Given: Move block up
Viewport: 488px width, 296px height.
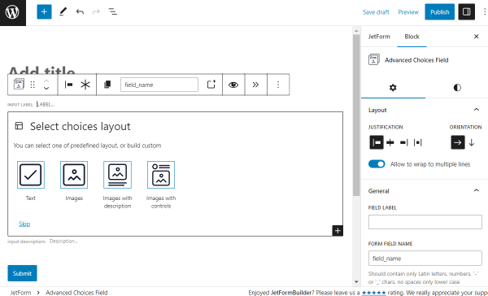Looking at the screenshot, I should pyautogui.click(x=46, y=81).
